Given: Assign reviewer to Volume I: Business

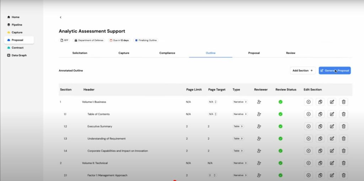Looking at the screenshot, I should 259,102.
